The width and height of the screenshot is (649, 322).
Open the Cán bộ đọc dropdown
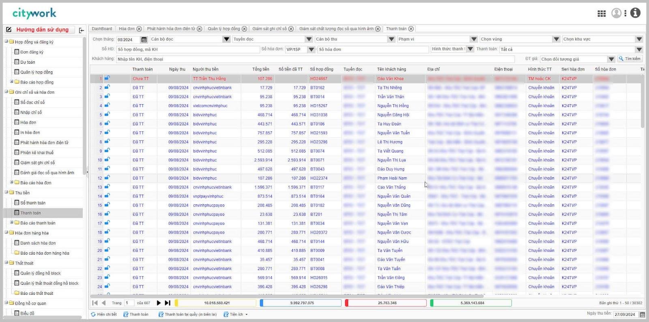click(226, 39)
